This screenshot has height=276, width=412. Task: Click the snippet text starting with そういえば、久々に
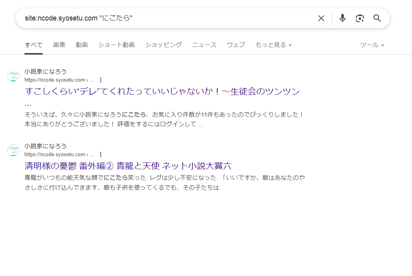click(164, 115)
